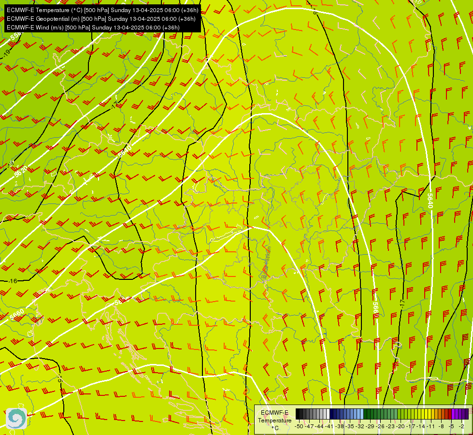This screenshot has width=473, height=435.
Task: Select the ECMWF-E Geopotential 500 hPa title line
Action: 101,19
